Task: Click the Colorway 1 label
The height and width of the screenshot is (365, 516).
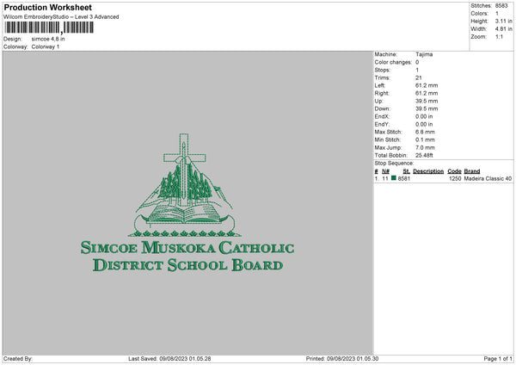Action: coord(47,46)
